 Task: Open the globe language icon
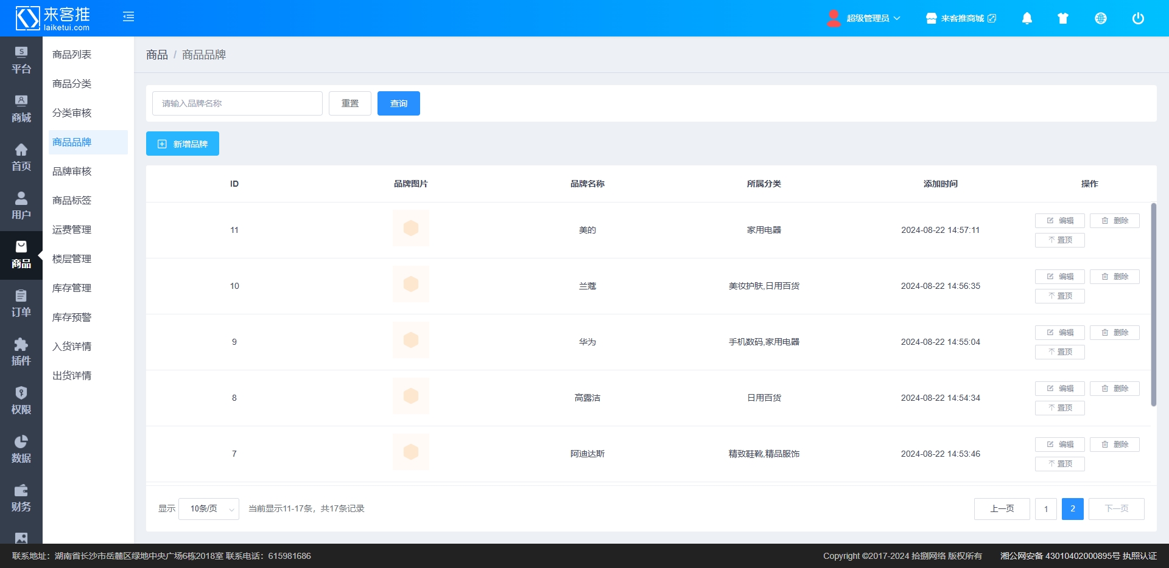tap(1100, 18)
